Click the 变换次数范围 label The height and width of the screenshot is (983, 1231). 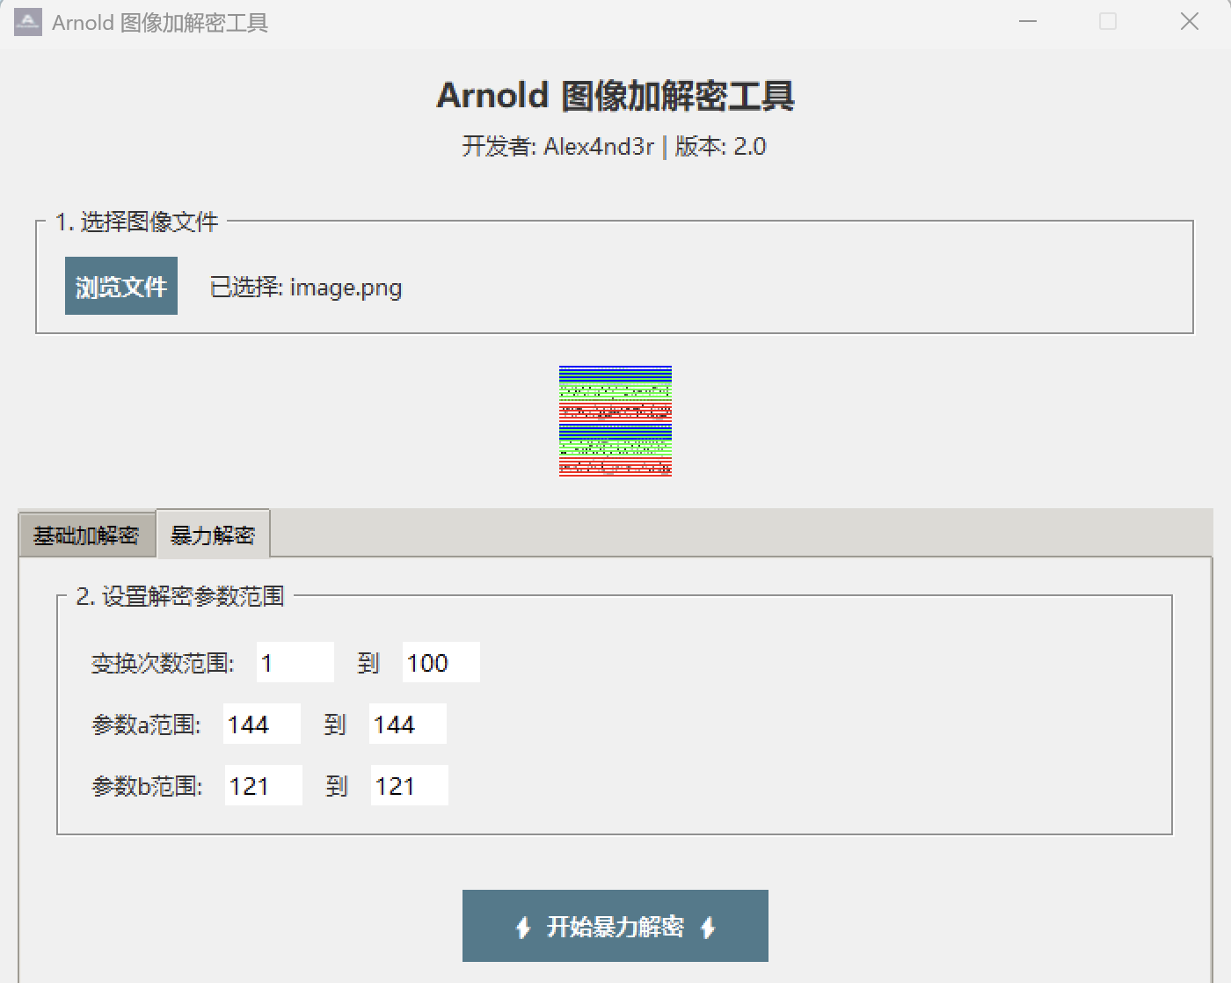pos(163,663)
